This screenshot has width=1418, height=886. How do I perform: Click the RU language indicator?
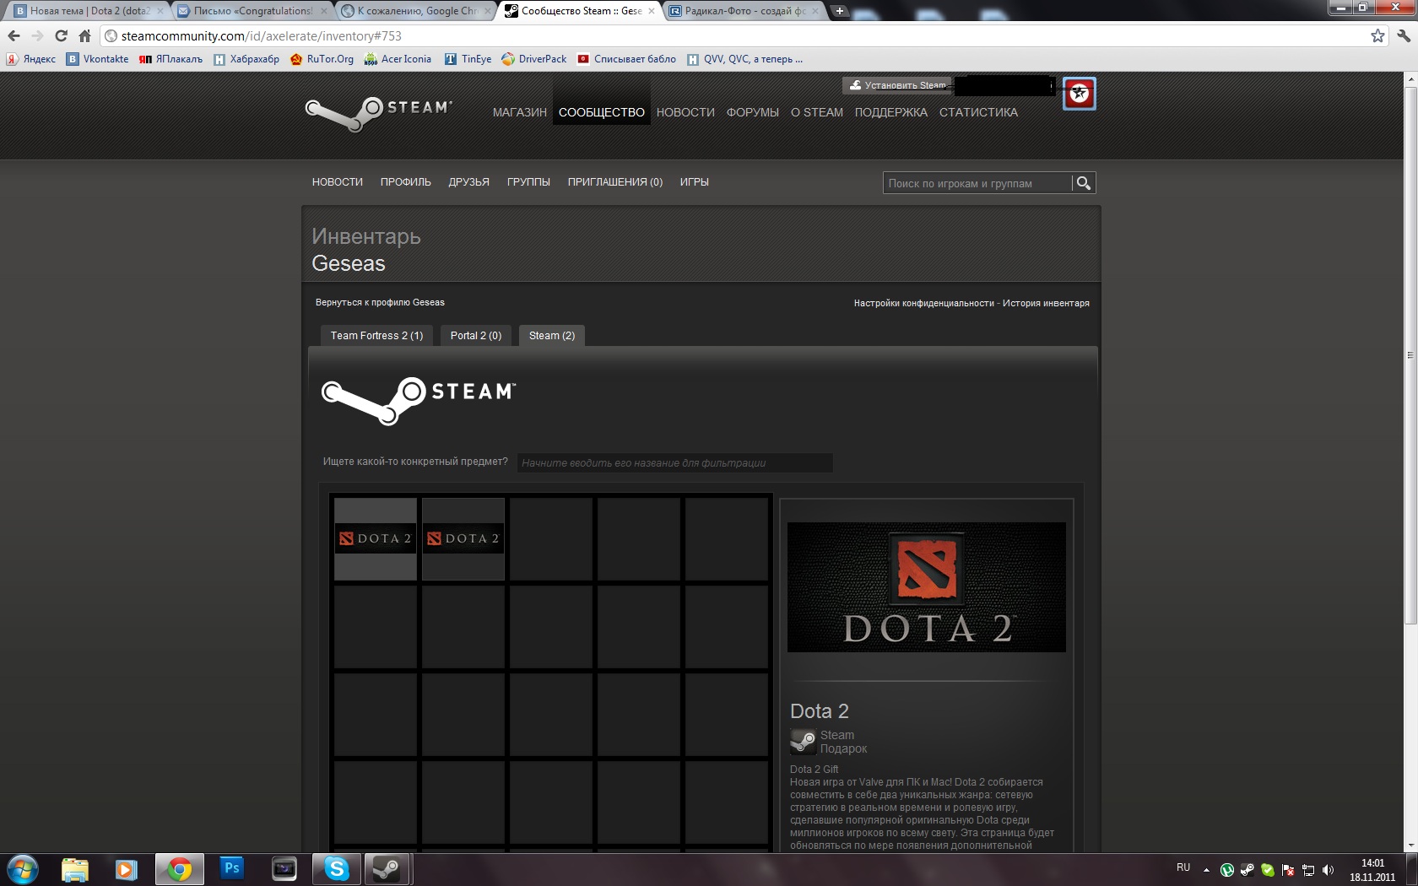tap(1183, 867)
